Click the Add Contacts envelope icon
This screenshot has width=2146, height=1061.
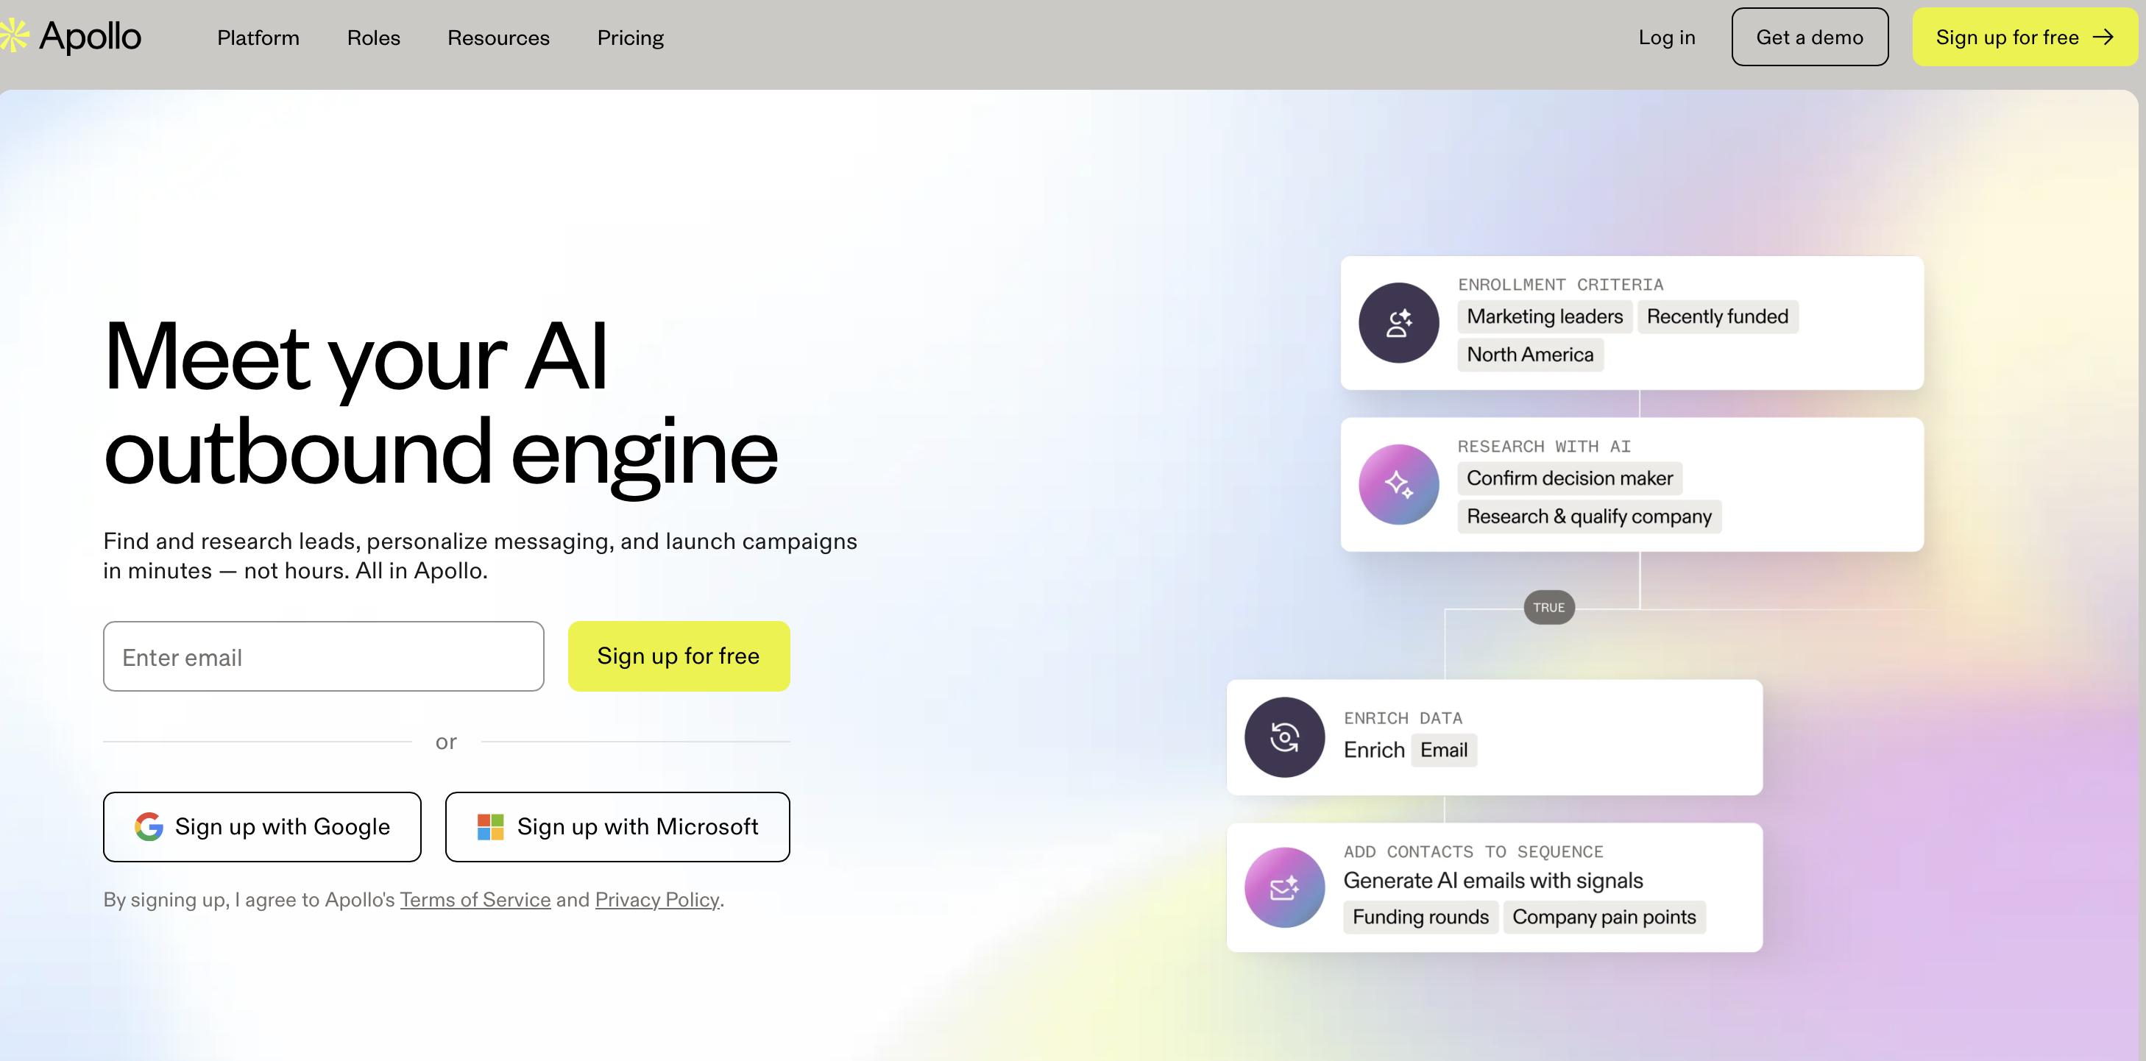1283,888
